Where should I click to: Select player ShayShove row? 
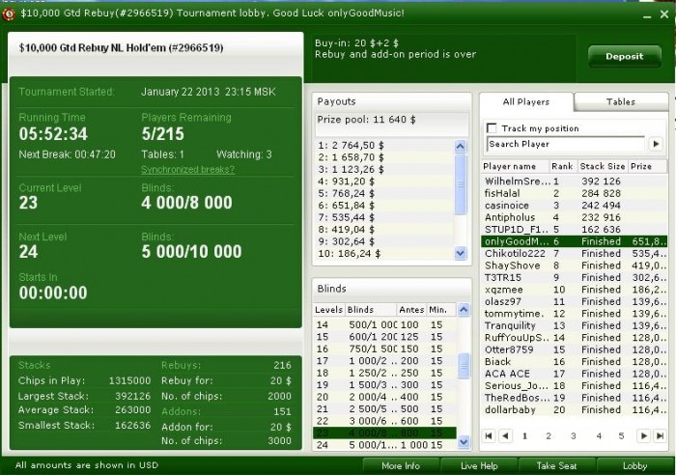pyautogui.click(x=574, y=265)
